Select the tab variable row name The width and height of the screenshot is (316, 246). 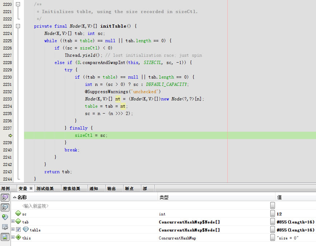point(25,222)
